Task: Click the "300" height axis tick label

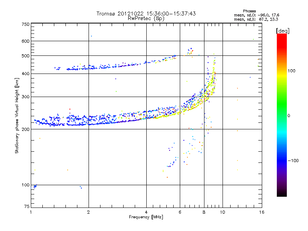Action: click(x=26, y=97)
